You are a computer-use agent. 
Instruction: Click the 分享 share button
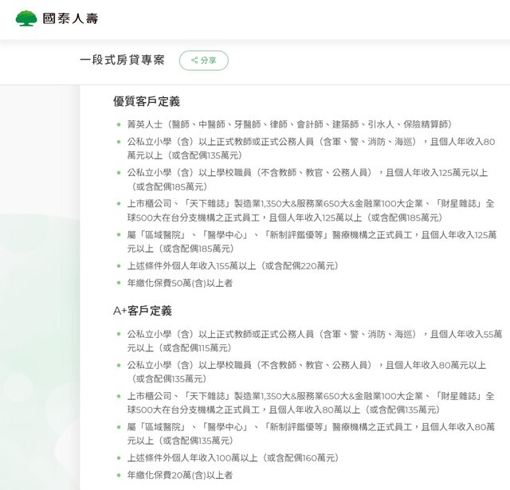click(203, 61)
